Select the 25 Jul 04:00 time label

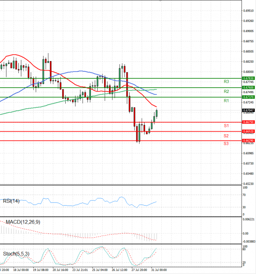[x=100, y=270]
